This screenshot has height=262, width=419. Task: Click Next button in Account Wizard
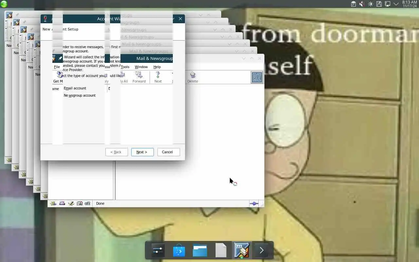click(x=142, y=152)
